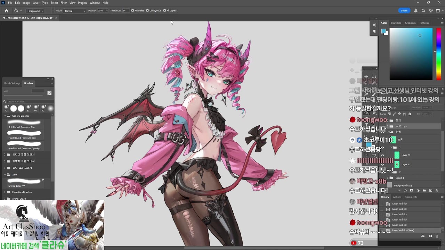Click the Search magnifier icon in top bar
Image resolution: width=445 pixels, height=250 pixels.
(423, 11)
